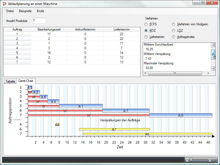Pick the Auftragsindex method

(174, 37)
